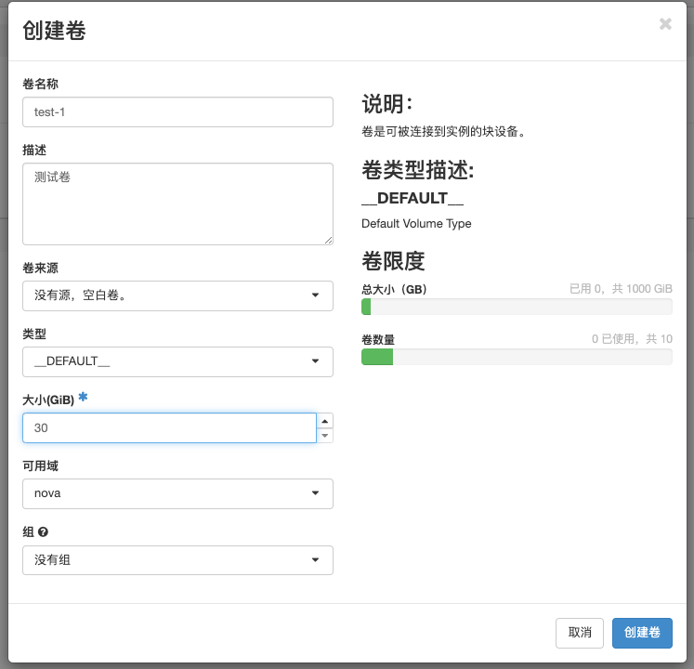694x669 pixels.
Task: Expand the 可用域 nova dropdown
Action: [x=178, y=493]
